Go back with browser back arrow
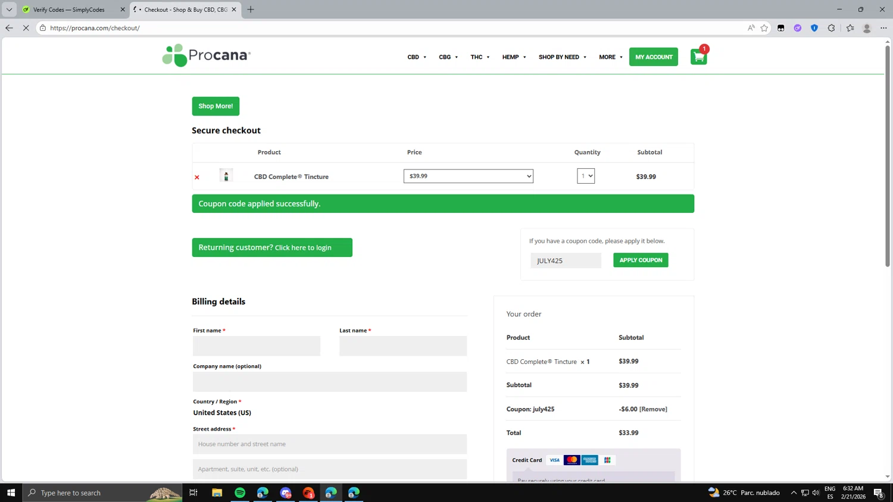893x502 pixels. click(x=9, y=28)
